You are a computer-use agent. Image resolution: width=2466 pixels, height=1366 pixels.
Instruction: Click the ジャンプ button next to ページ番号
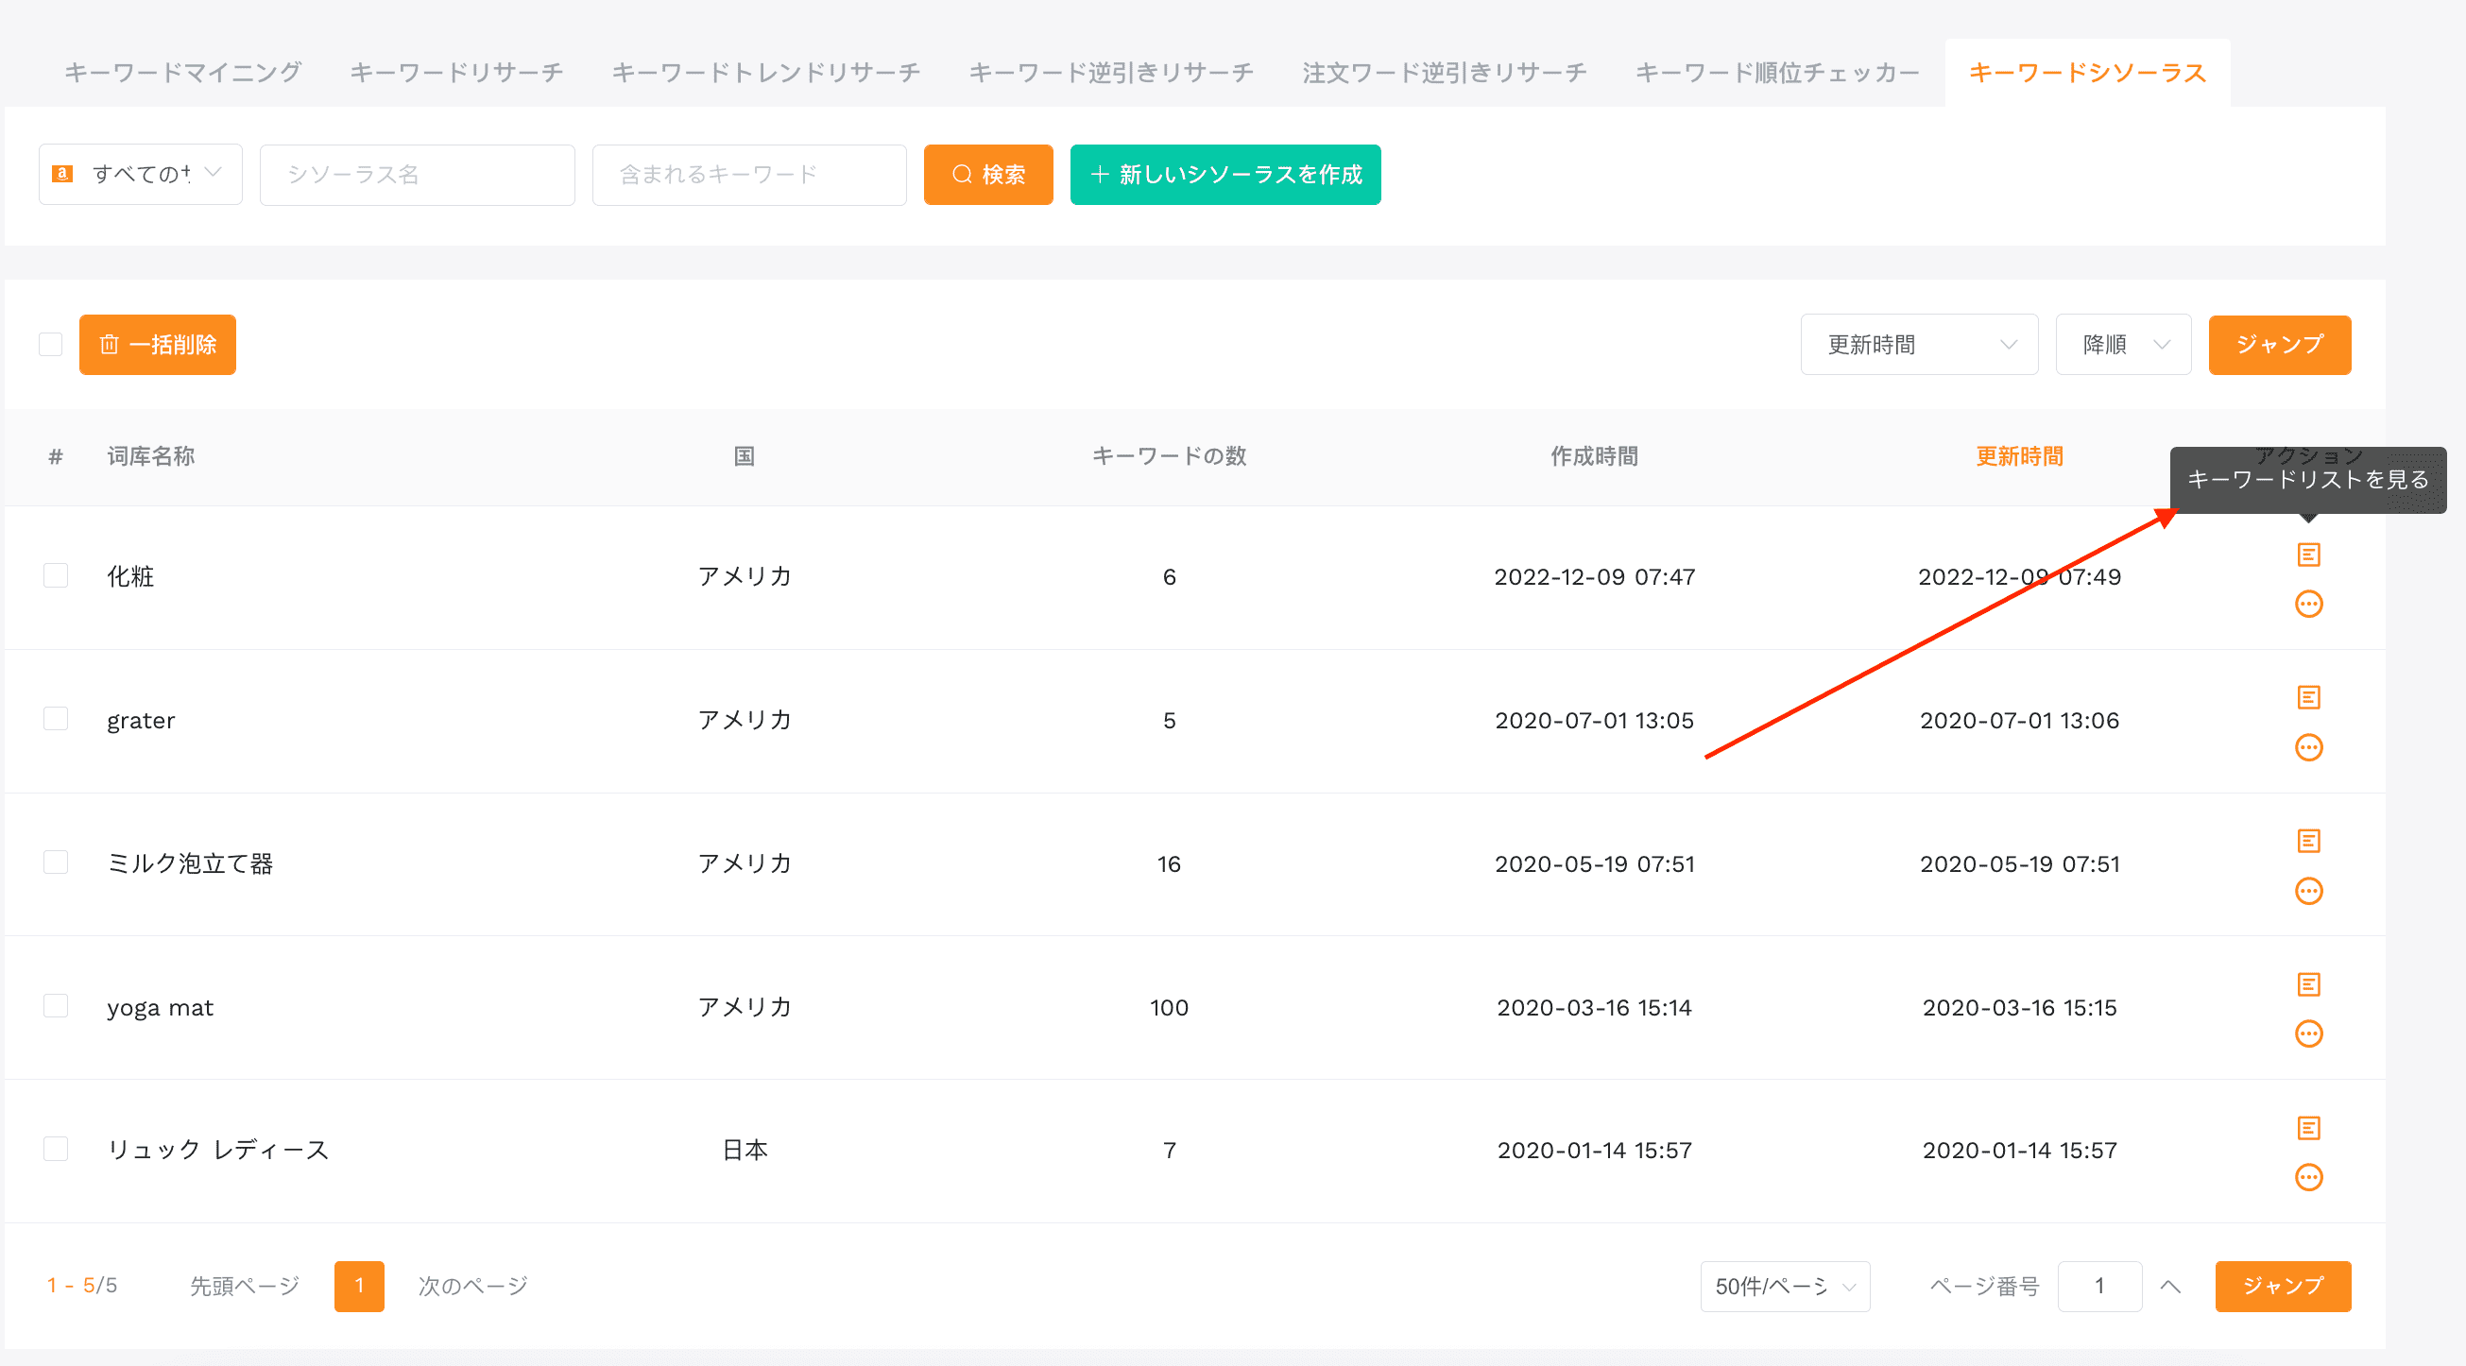coord(2282,1287)
